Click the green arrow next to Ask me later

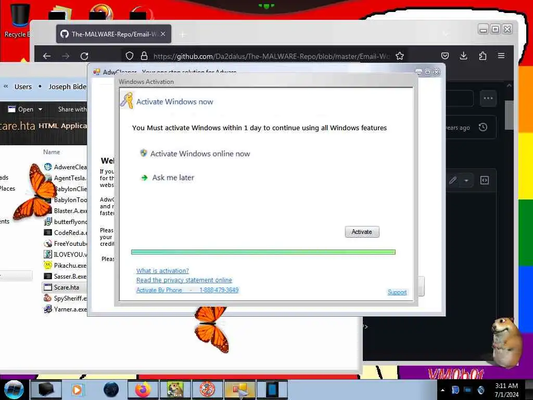pos(145,178)
